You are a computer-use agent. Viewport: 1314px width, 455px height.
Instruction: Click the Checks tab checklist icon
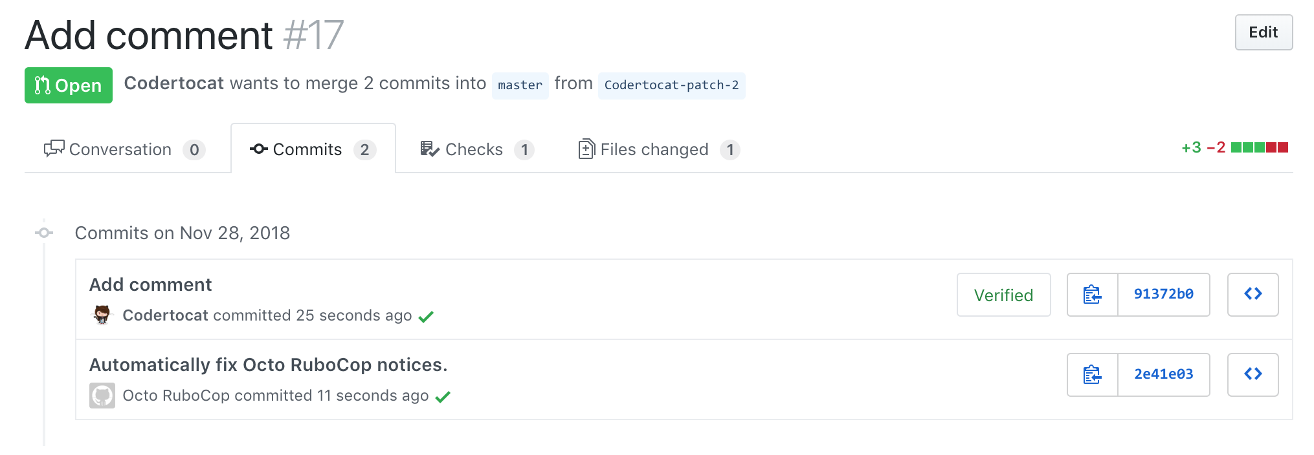point(427,149)
